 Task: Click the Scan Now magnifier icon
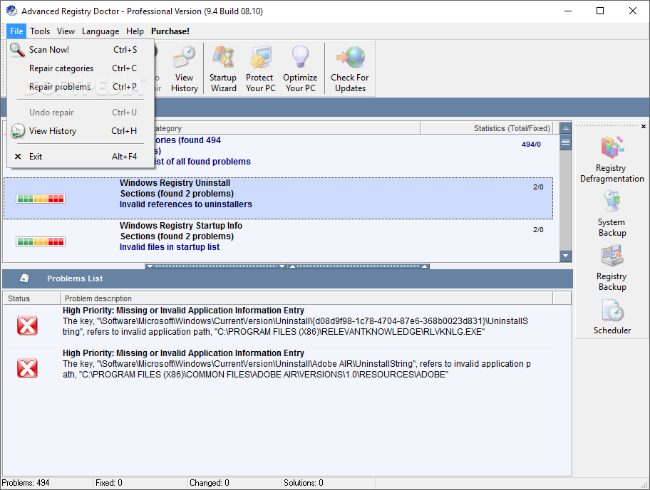[x=17, y=50]
